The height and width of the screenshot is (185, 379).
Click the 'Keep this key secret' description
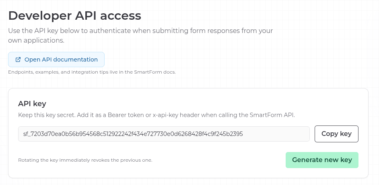tap(156, 115)
